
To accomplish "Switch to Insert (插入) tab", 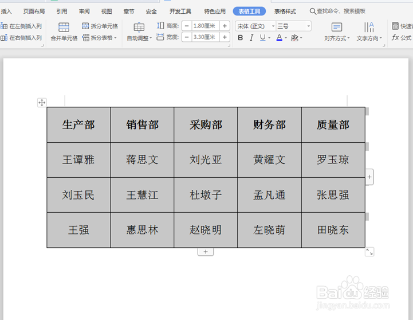I will click(6, 11).
